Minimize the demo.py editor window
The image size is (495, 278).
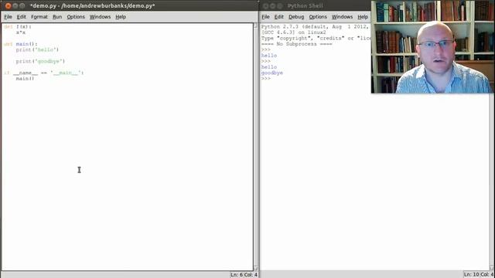pos(15,5)
